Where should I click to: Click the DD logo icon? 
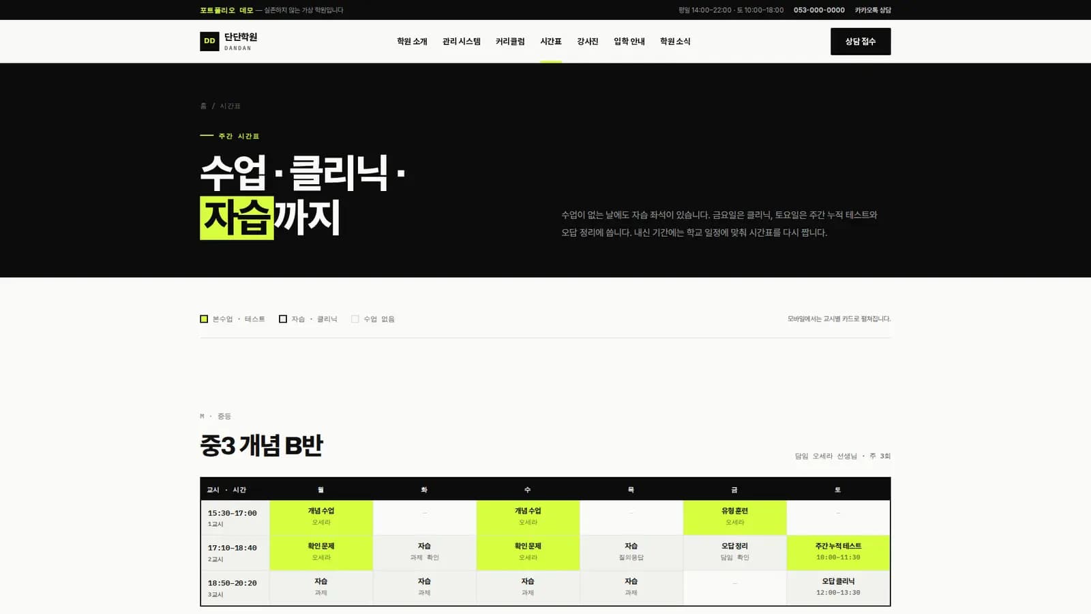[209, 41]
